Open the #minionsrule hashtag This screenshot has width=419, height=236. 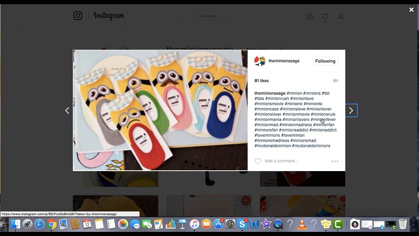323,114
